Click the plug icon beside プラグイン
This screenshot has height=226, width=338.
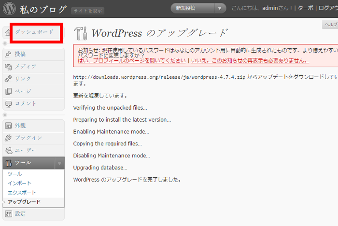(8, 138)
